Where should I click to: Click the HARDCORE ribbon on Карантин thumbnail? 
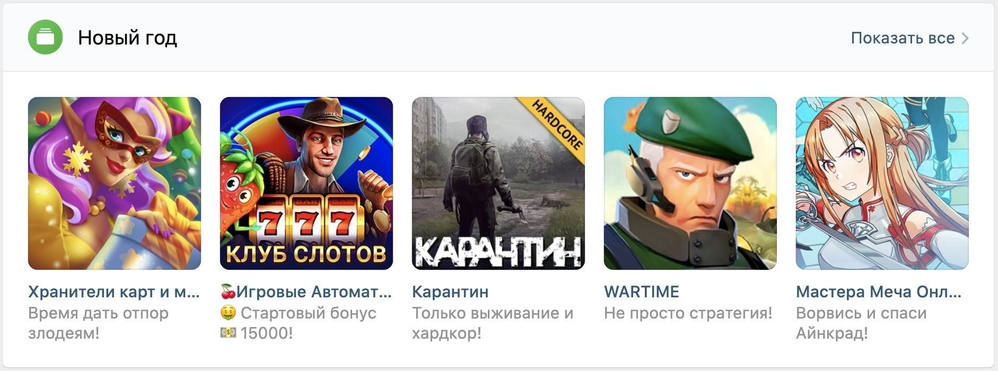click(x=556, y=125)
